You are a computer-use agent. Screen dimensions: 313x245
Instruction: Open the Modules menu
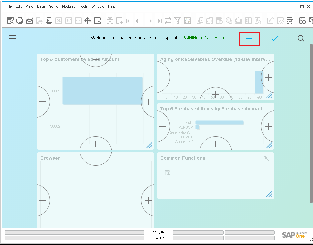[x=68, y=6]
